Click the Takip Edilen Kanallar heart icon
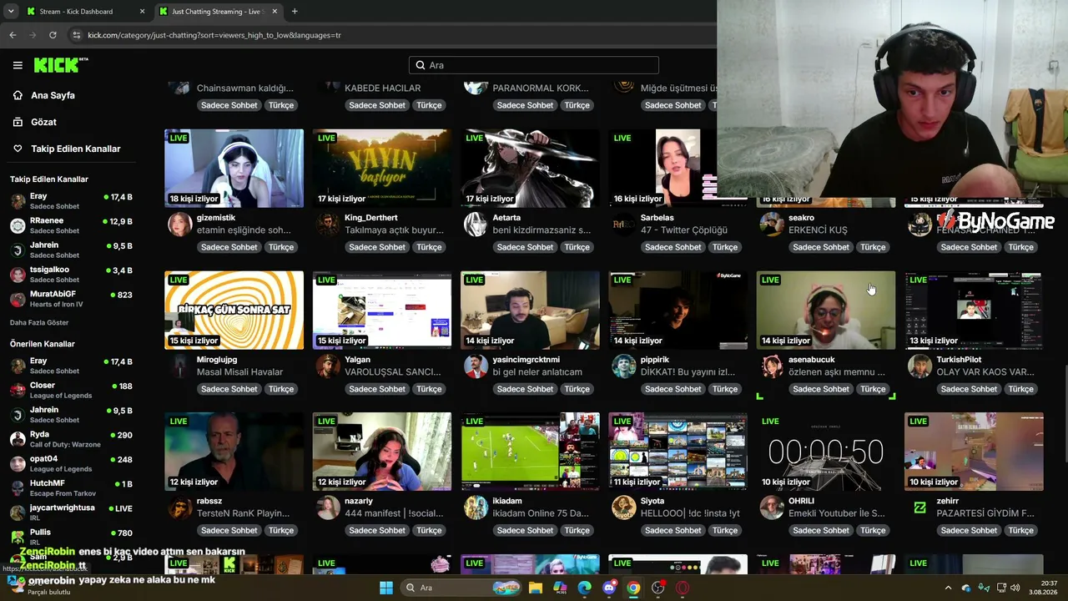 (18, 149)
